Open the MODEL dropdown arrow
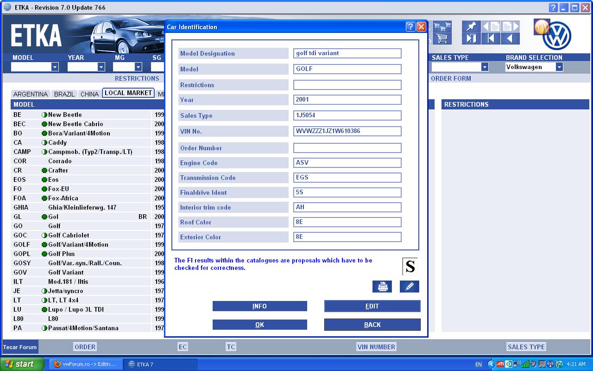Image resolution: width=593 pixels, height=371 pixels. click(x=55, y=67)
